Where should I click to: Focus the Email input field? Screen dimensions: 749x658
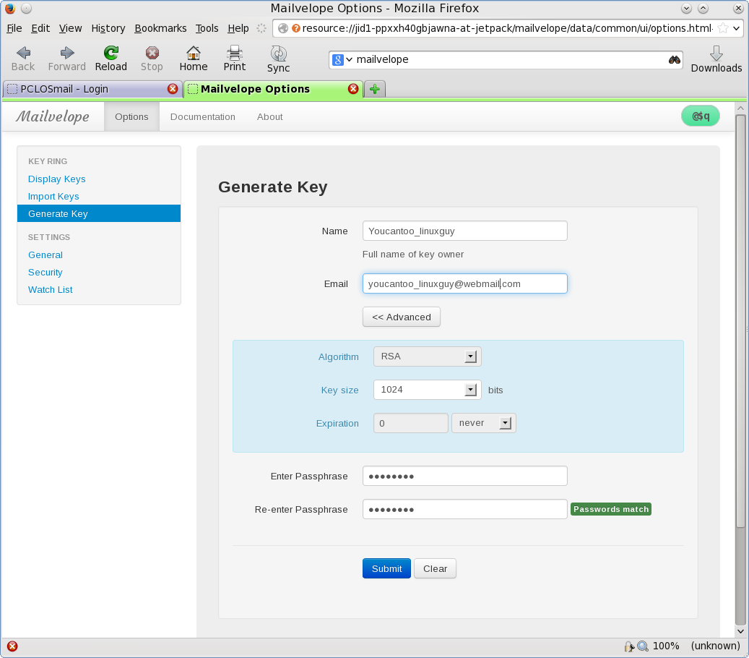(x=464, y=283)
